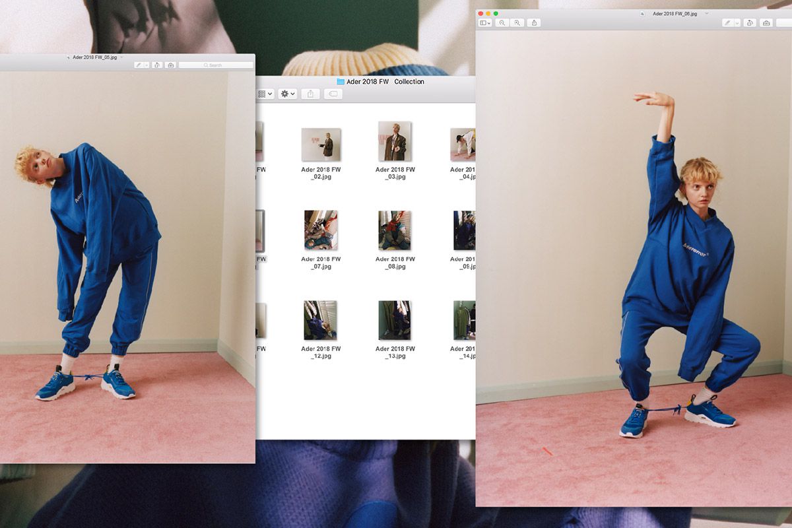Zoom in on the FW_06 image

click(x=517, y=23)
